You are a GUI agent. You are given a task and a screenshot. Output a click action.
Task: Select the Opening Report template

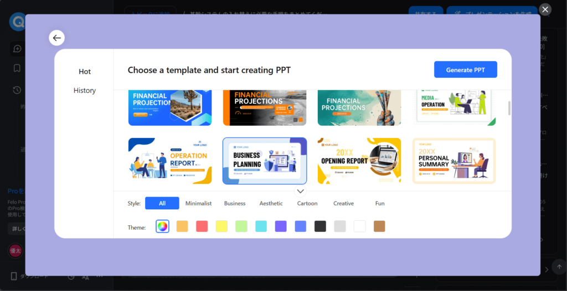tap(359, 161)
